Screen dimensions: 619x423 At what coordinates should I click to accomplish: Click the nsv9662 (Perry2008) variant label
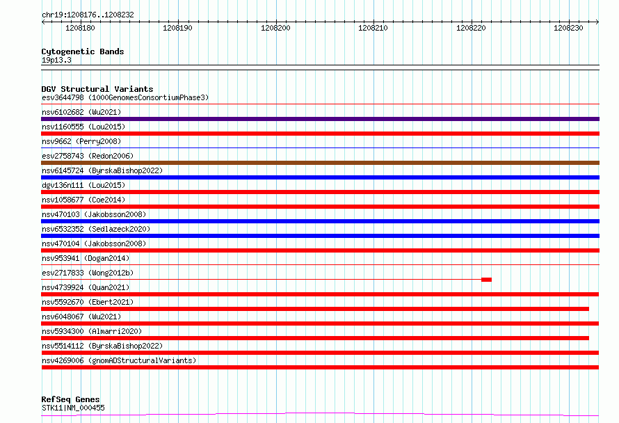click(x=81, y=141)
